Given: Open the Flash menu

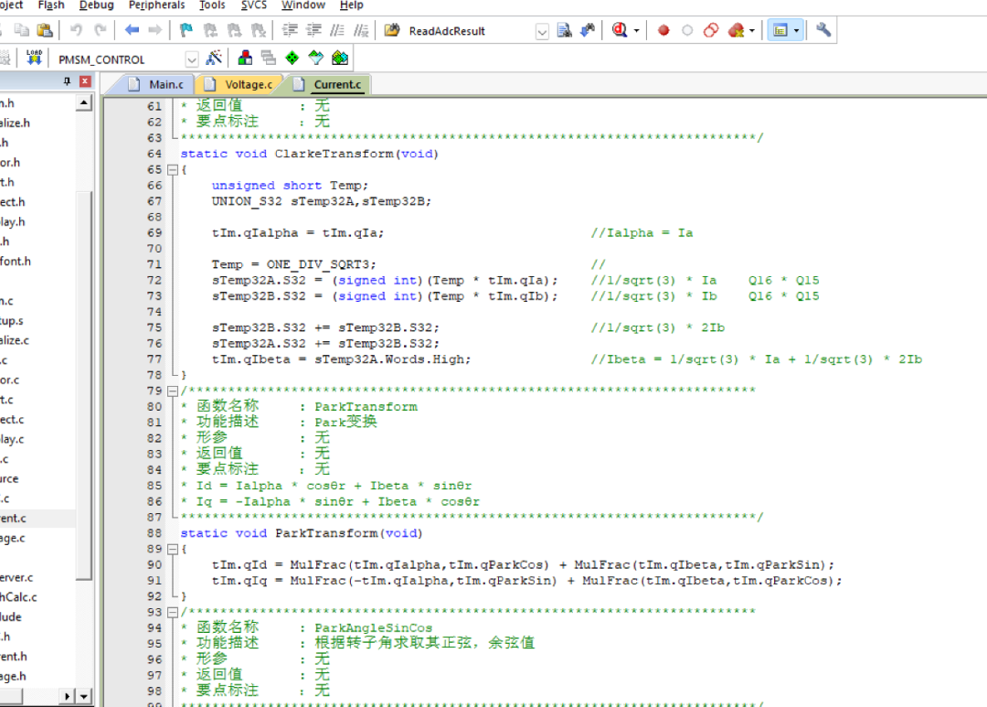Looking at the screenshot, I should pos(51,5).
